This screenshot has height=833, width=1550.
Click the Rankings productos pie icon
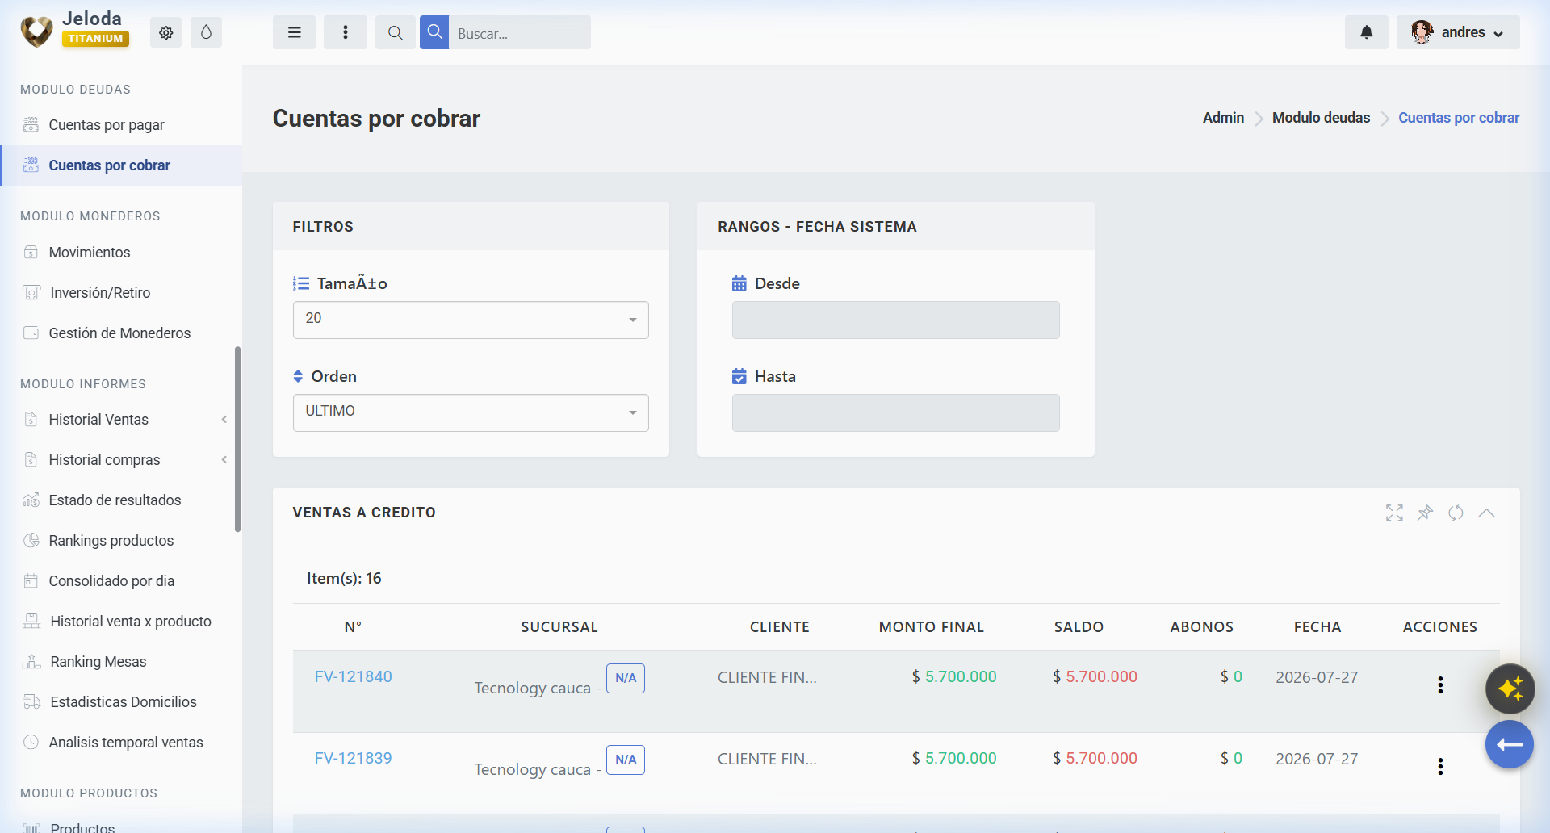[31, 540]
